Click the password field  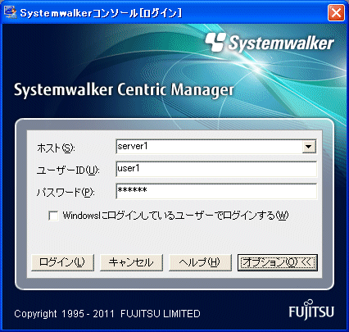click(x=216, y=191)
